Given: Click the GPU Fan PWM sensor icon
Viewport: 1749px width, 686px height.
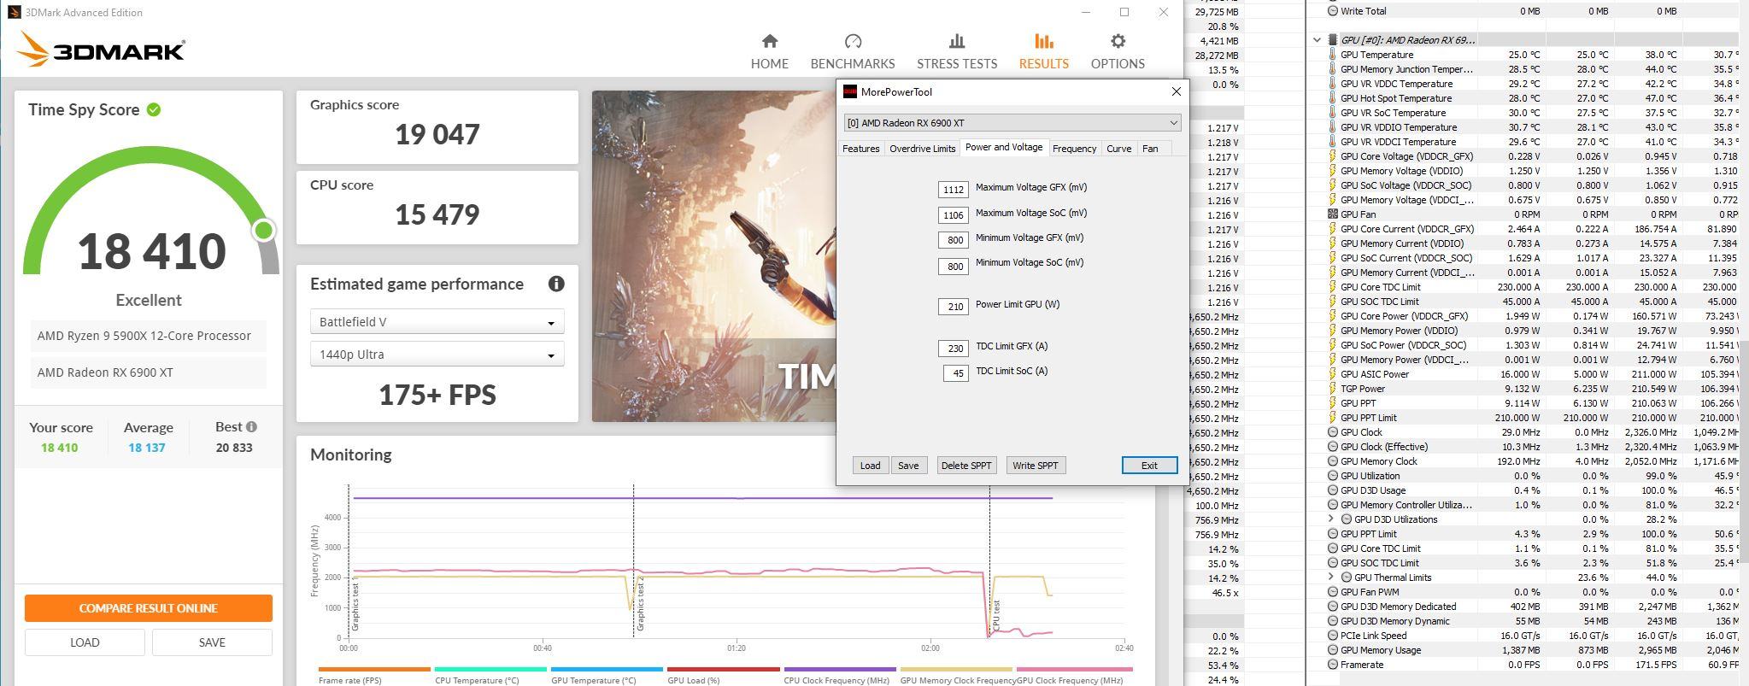Looking at the screenshot, I should point(1332,592).
